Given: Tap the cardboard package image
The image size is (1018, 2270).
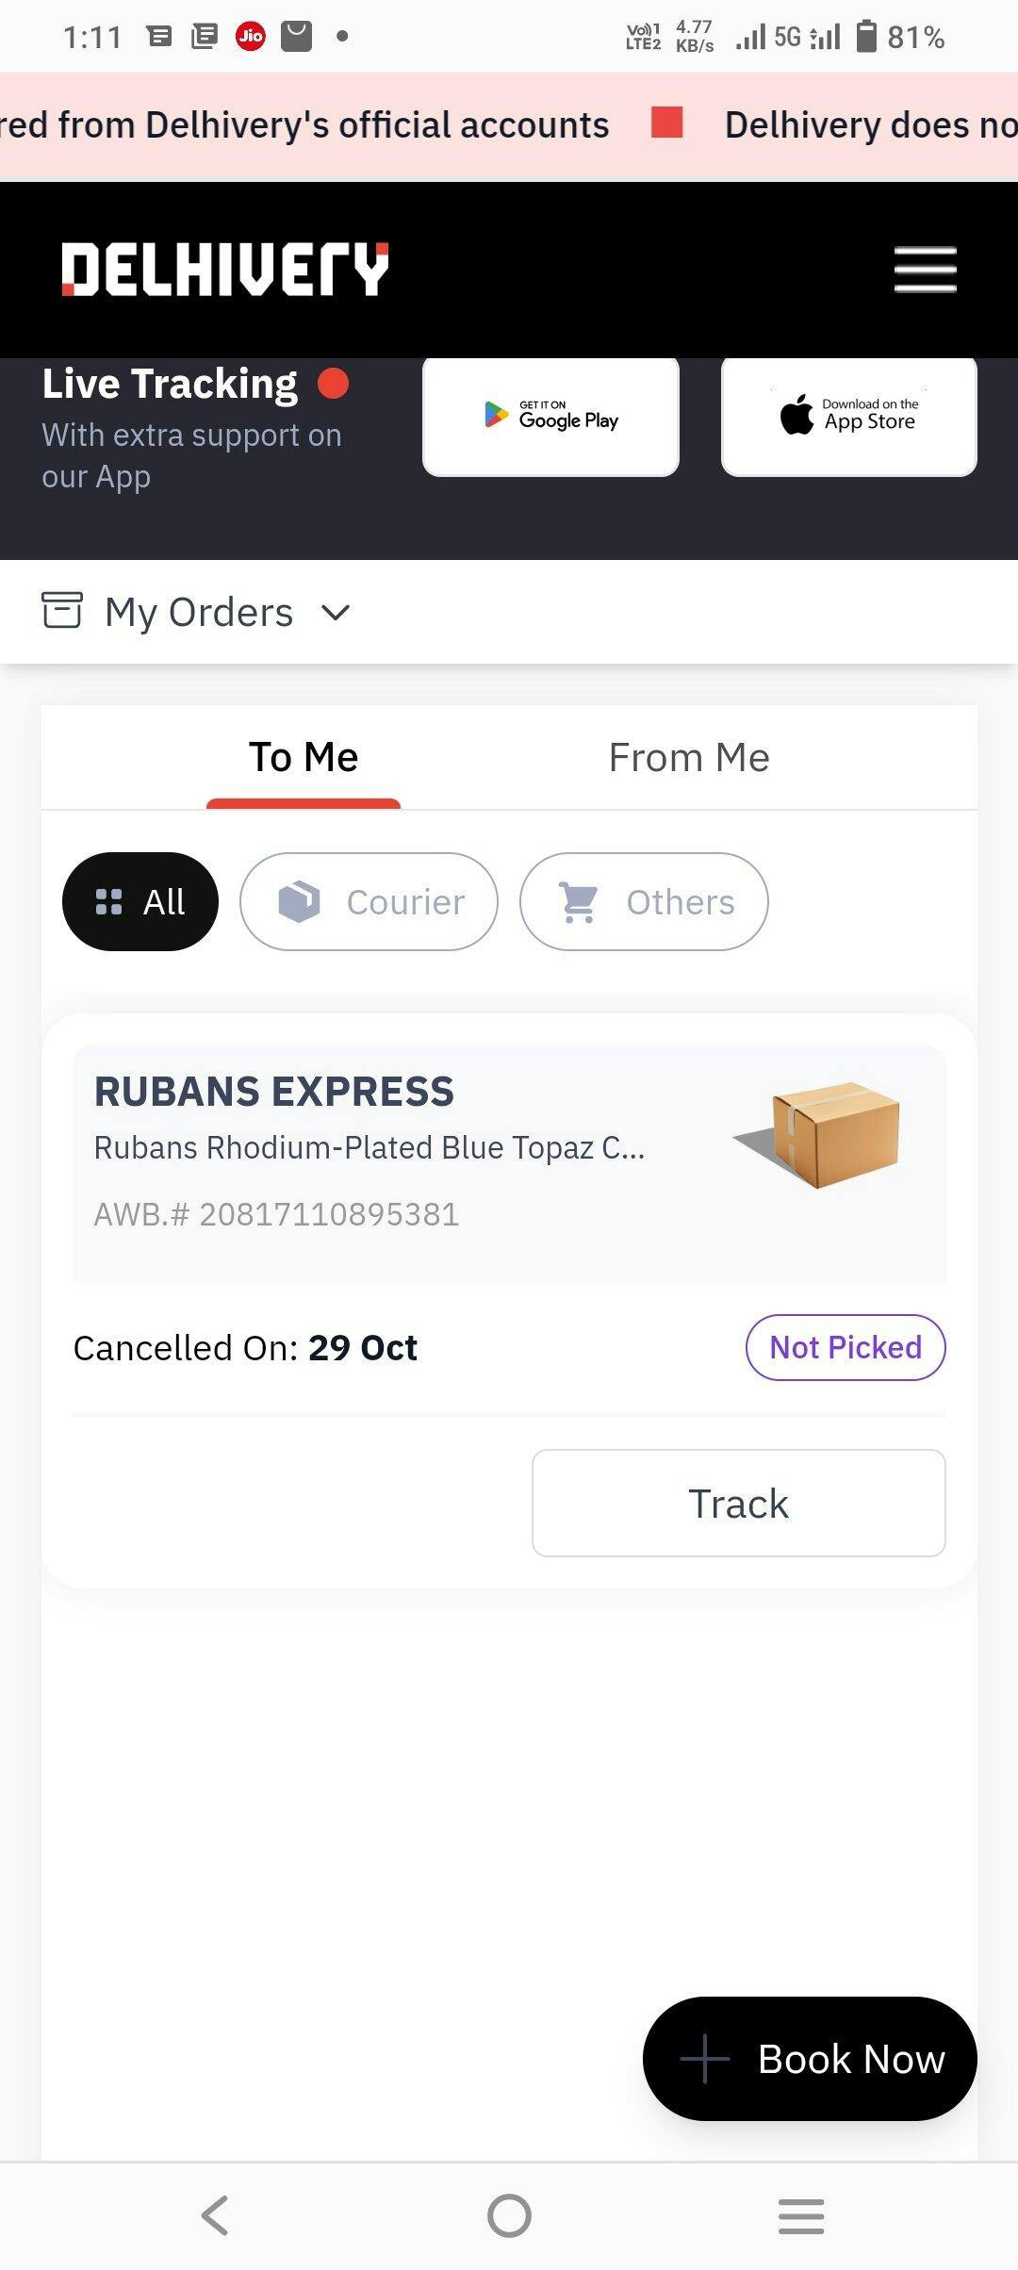Looking at the screenshot, I should [x=818, y=1133].
